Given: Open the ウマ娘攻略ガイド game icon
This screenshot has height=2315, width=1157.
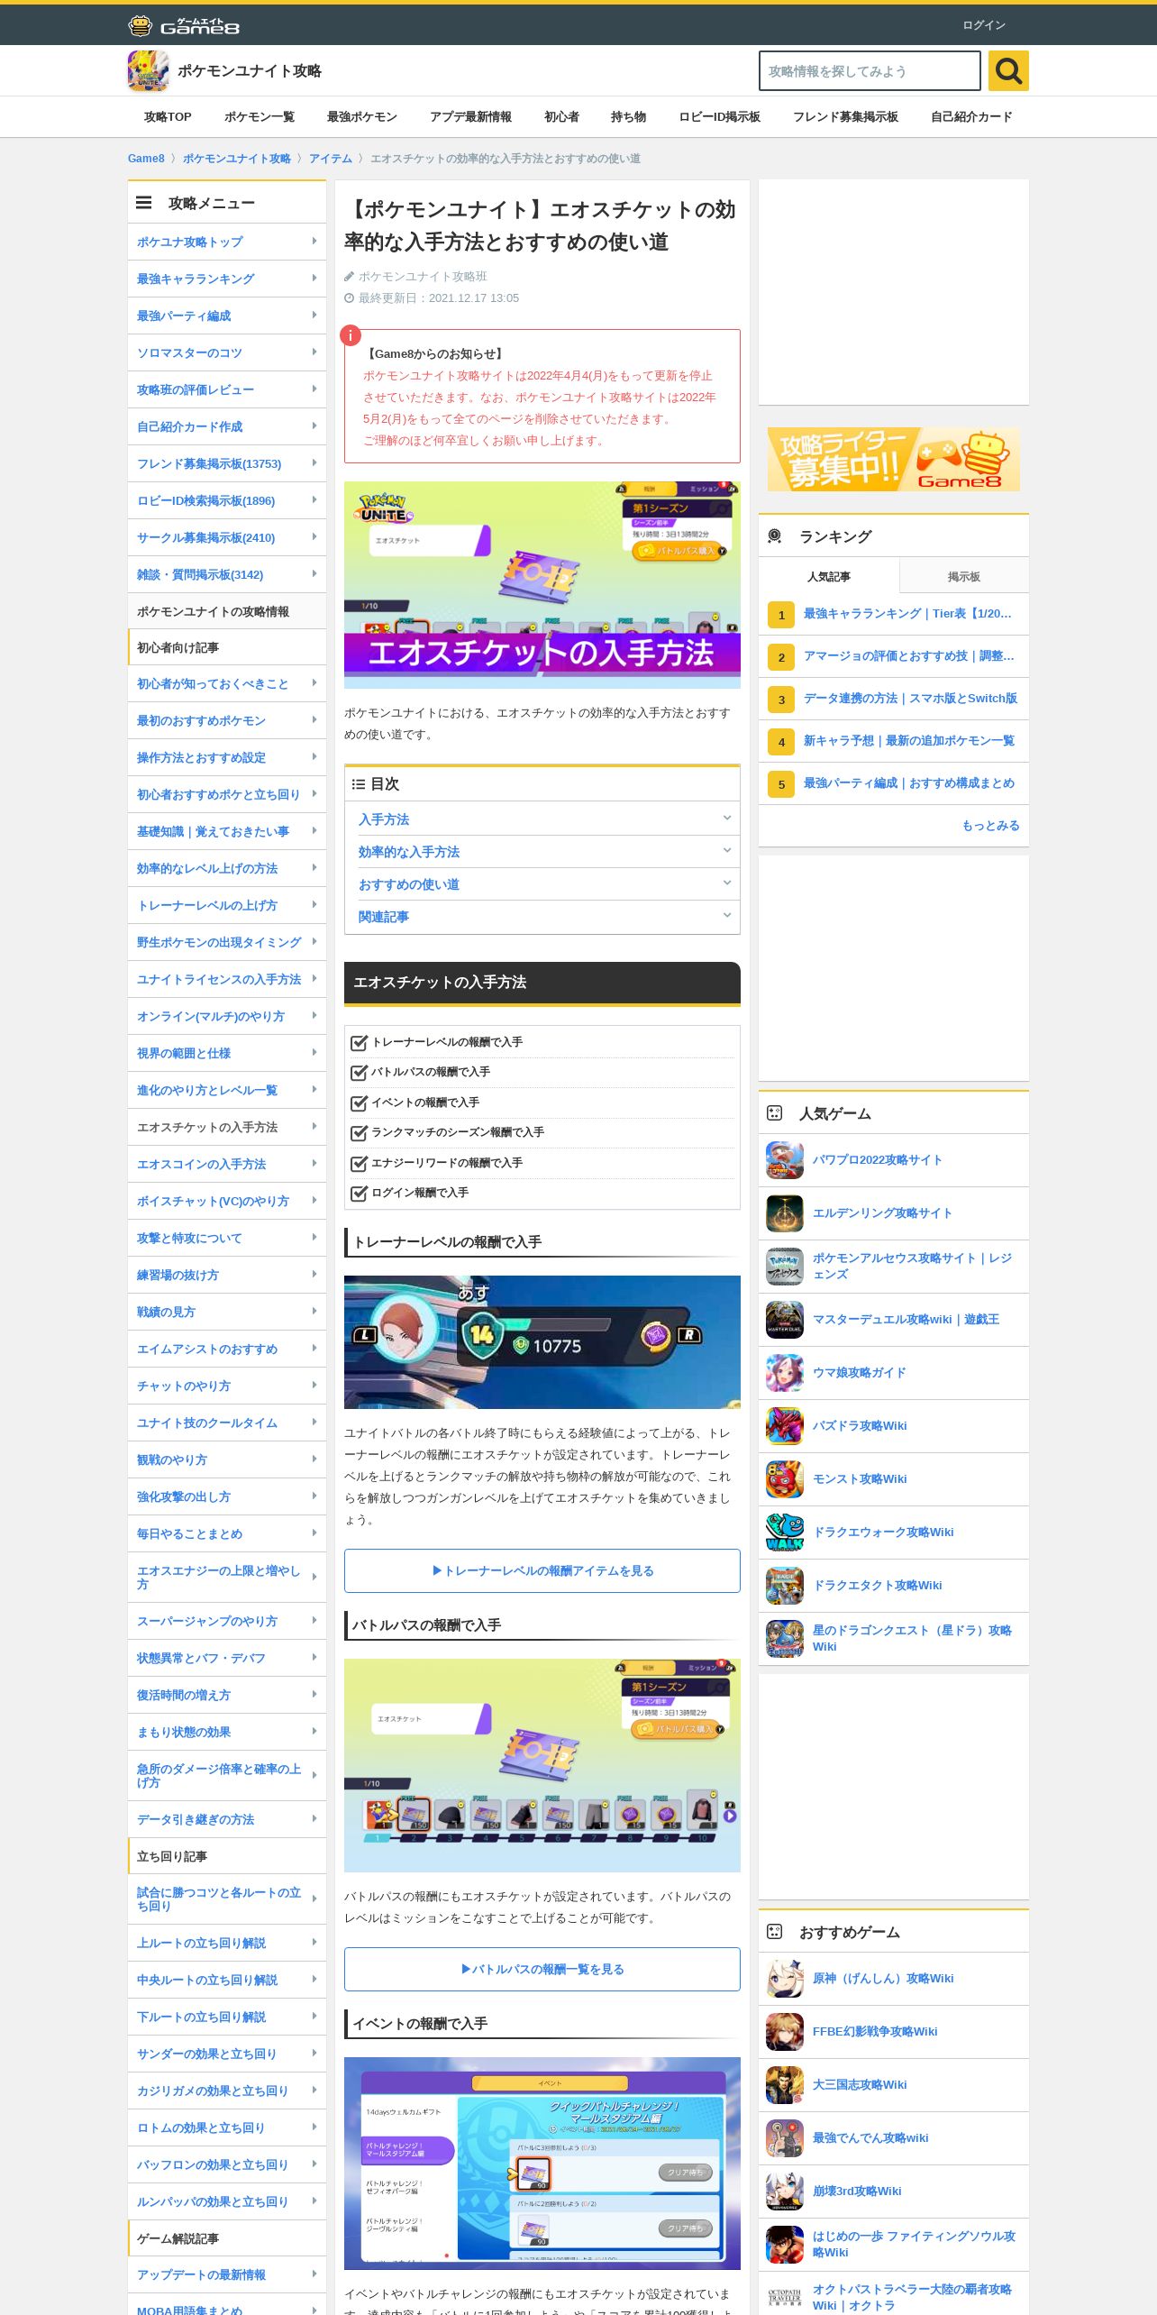Looking at the screenshot, I should coord(785,1373).
